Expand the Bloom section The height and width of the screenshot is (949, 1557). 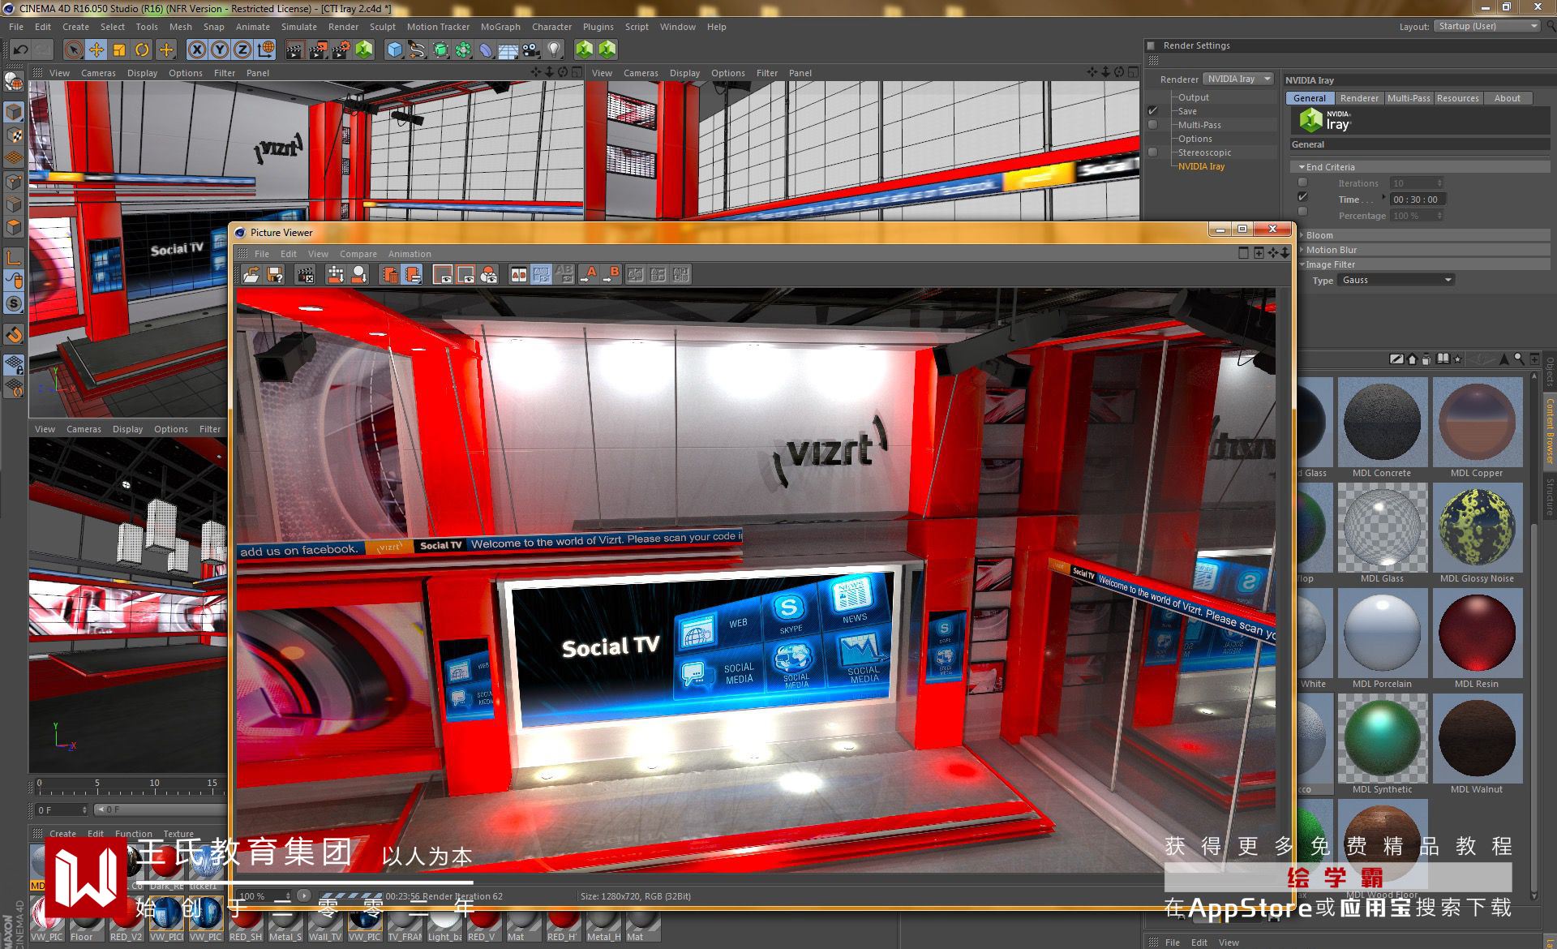1319,235
